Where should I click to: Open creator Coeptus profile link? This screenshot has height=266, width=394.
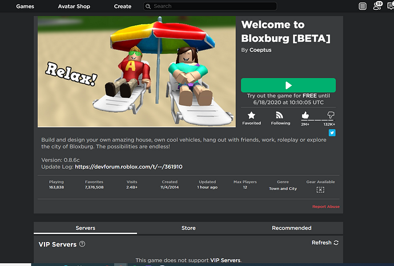[260, 50]
